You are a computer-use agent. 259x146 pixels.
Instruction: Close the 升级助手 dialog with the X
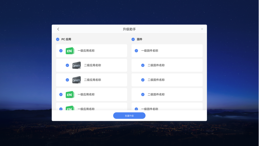(x=202, y=29)
